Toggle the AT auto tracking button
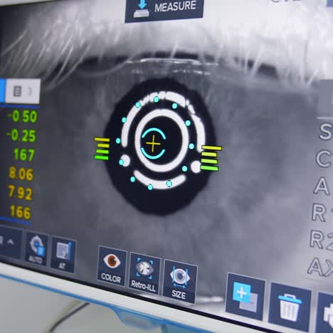Image resolution: width=333 pixels, height=333 pixels. 63,255
